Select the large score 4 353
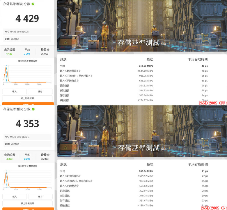 coord(27,124)
